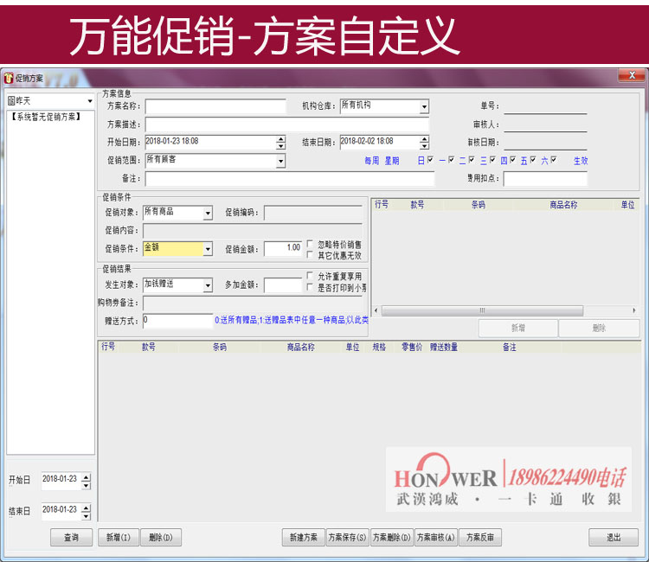Click the 查询 button

pos(71,537)
